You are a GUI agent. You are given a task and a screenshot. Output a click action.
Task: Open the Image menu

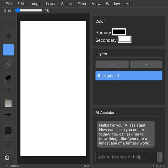pos(35,4)
